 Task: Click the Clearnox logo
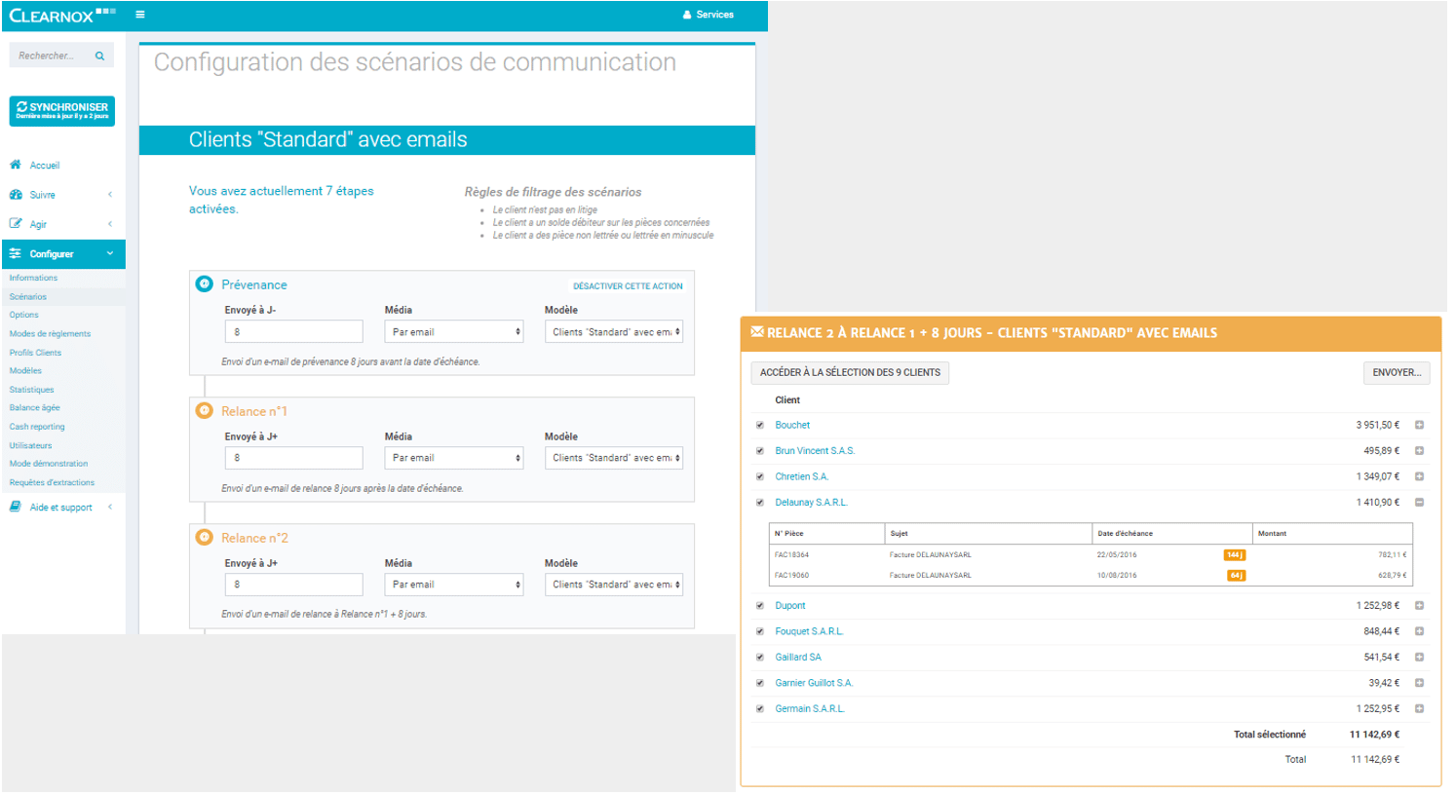pyautogui.click(x=62, y=16)
